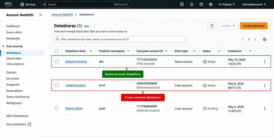Go to the next page arrow
Viewport: 274px width, 137px height.
pos(255,39)
